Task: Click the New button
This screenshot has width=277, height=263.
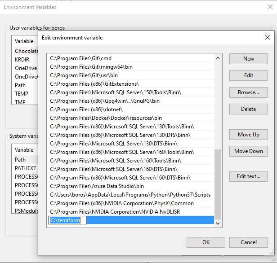Action: [248, 59]
